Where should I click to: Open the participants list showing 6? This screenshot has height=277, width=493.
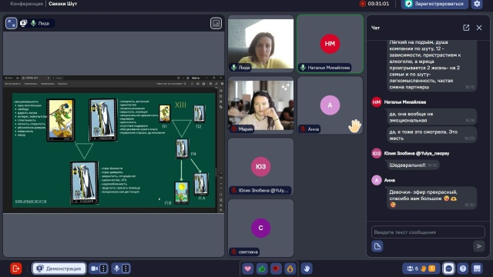click(x=421, y=269)
